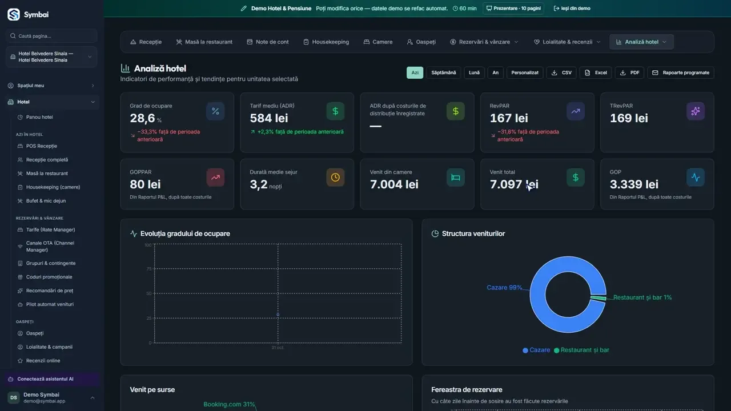Click the Symbai logo icon

(x=14, y=14)
